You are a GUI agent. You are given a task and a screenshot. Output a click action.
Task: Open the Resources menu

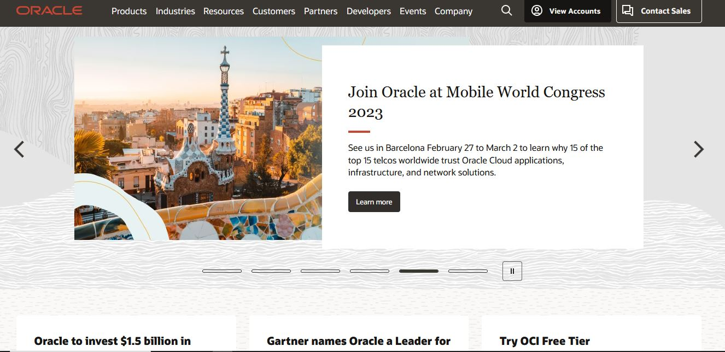pyautogui.click(x=224, y=11)
